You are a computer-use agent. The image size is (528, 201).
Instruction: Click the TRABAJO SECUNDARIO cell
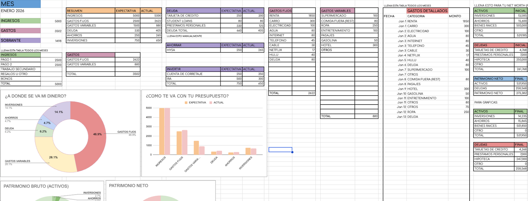pyautogui.click(x=20, y=69)
